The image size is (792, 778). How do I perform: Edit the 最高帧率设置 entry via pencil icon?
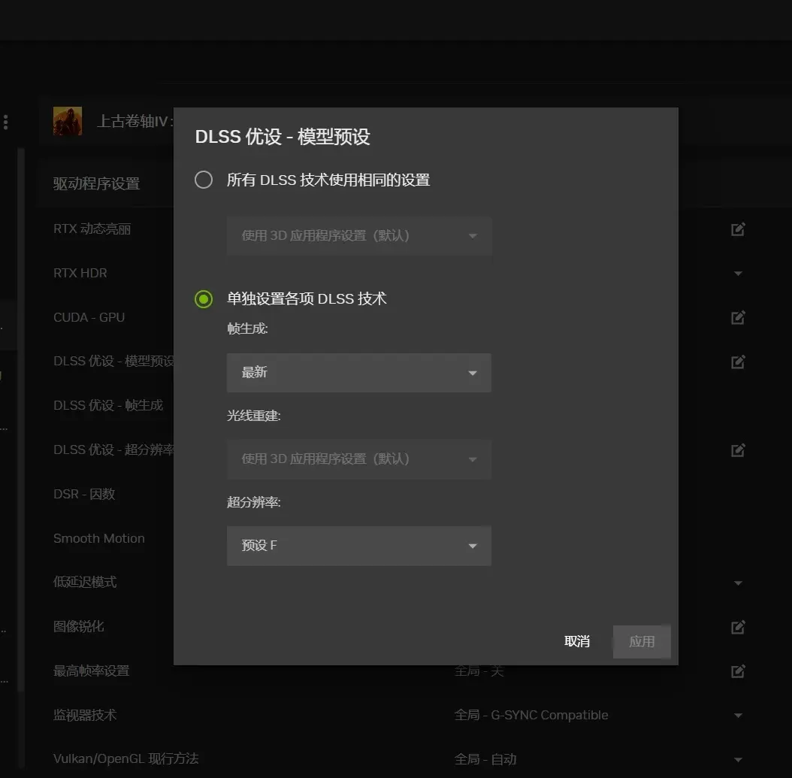click(737, 671)
